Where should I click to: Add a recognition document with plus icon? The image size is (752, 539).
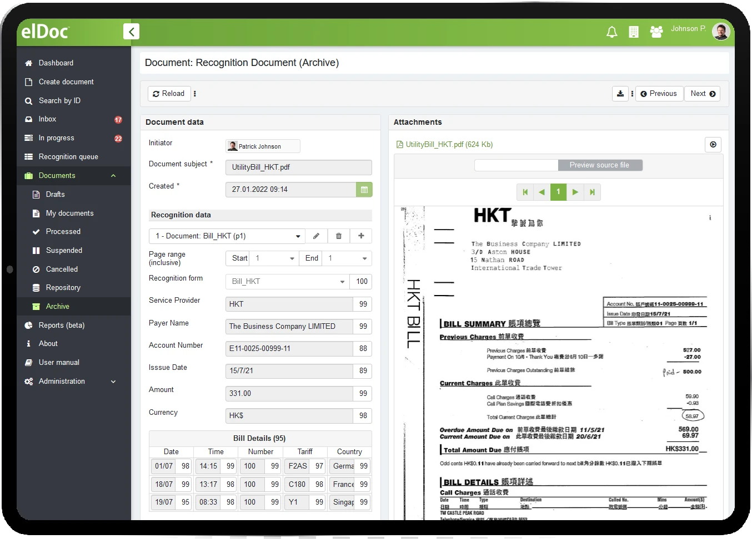coord(361,236)
